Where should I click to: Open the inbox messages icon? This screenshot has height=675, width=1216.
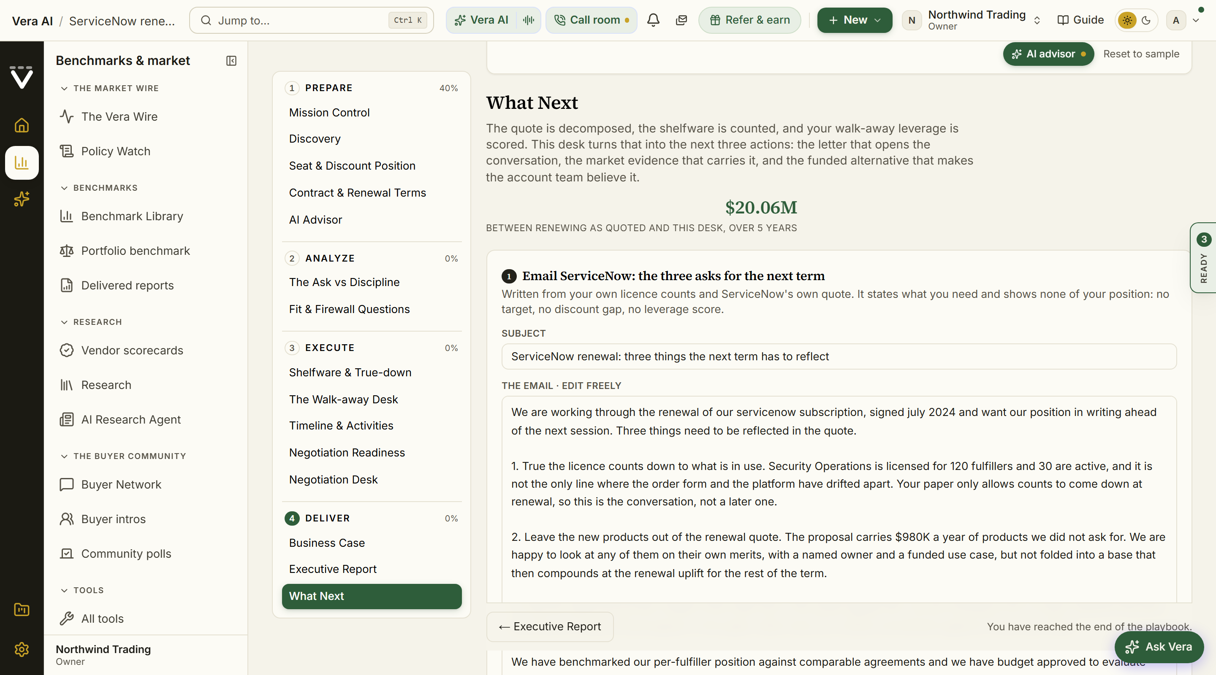point(681,20)
